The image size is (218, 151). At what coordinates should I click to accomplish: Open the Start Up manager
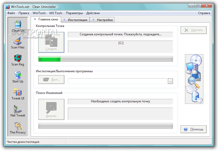[18, 77]
